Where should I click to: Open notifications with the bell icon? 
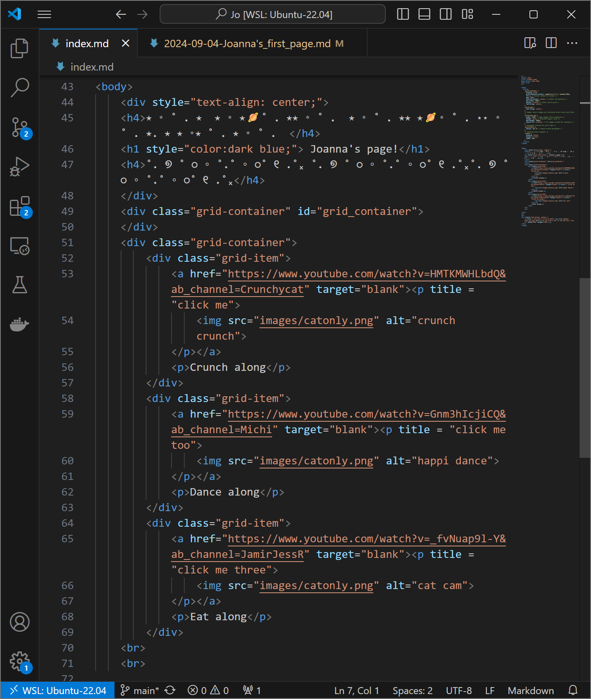(573, 690)
